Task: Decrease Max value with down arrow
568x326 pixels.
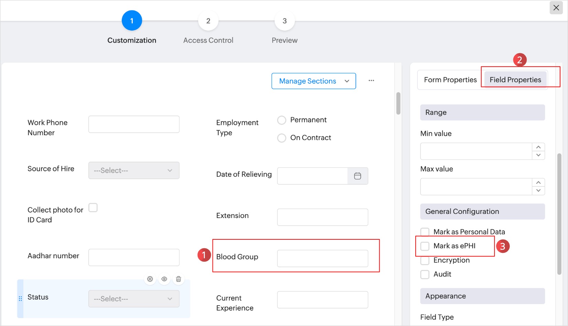Action: [x=538, y=191]
